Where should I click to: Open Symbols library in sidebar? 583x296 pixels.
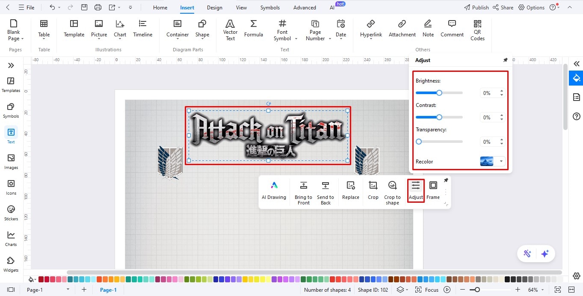11,110
